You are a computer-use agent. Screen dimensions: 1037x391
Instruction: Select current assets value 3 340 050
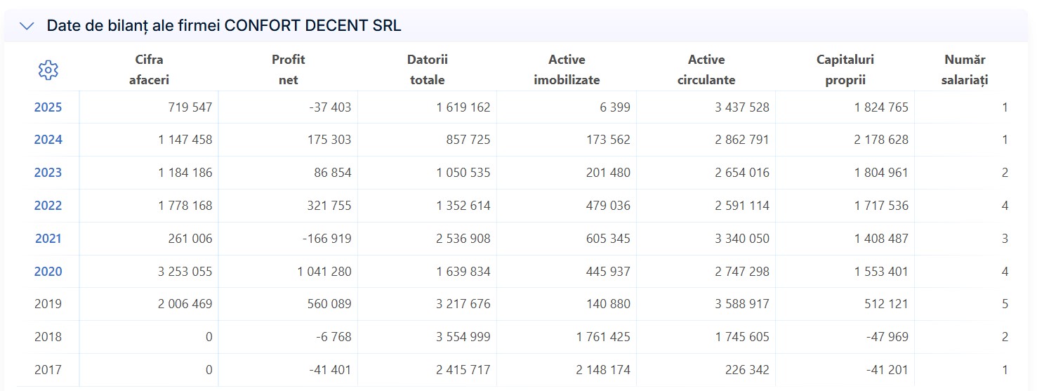tap(742, 239)
